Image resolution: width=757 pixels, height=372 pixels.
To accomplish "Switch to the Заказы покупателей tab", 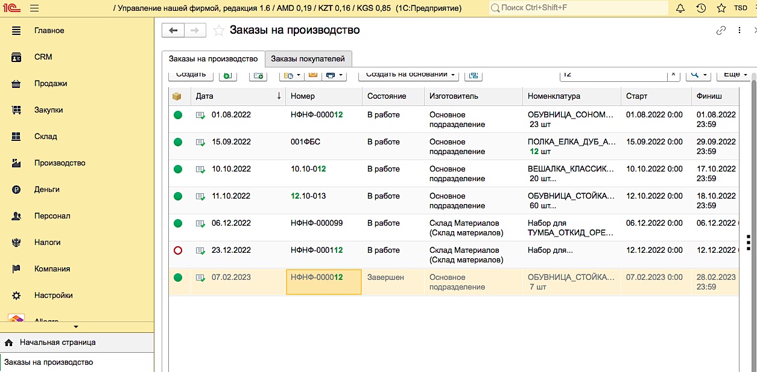I will tap(308, 59).
